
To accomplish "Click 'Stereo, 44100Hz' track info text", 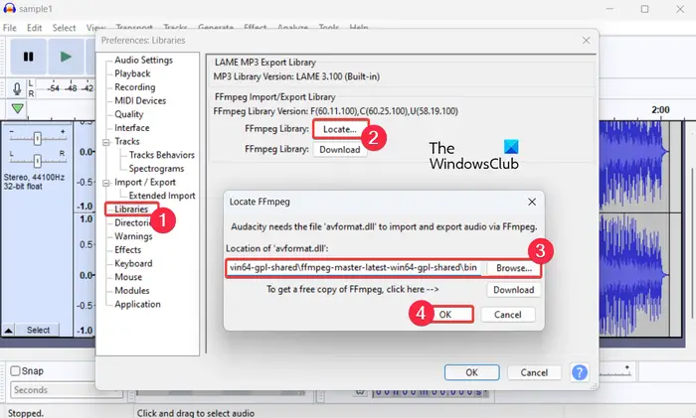I will [x=34, y=178].
